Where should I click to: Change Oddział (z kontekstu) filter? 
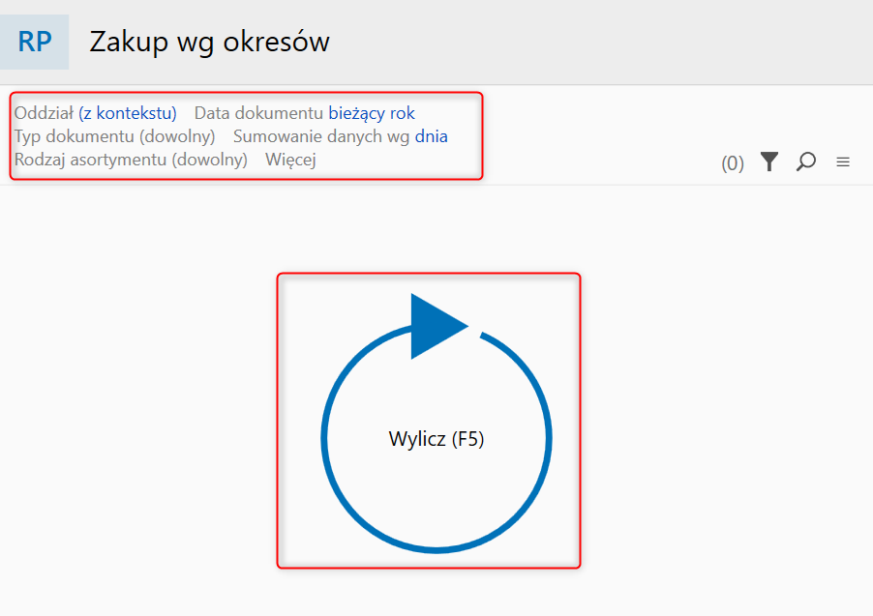pyautogui.click(x=95, y=113)
